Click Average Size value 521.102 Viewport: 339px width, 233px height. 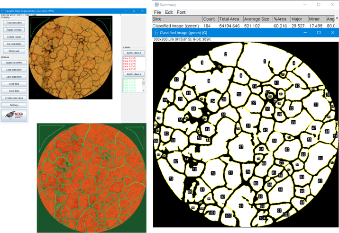point(252,26)
